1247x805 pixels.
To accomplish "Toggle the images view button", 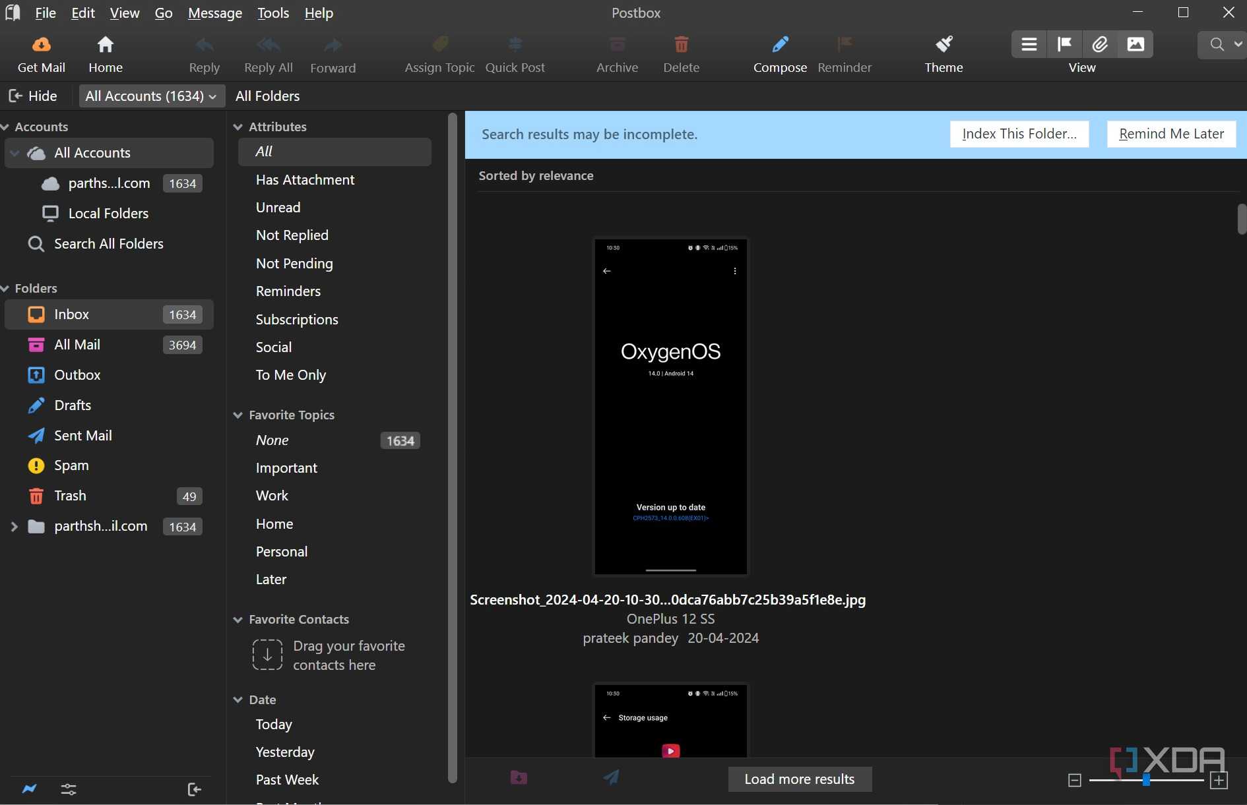I will point(1135,44).
